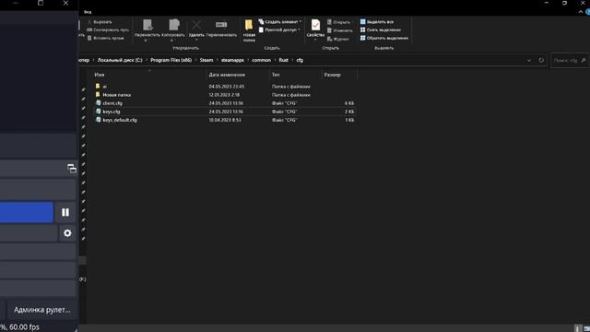The width and height of the screenshot is (590, 332).
Task: Select the client.cfg file
Action: 112,103
